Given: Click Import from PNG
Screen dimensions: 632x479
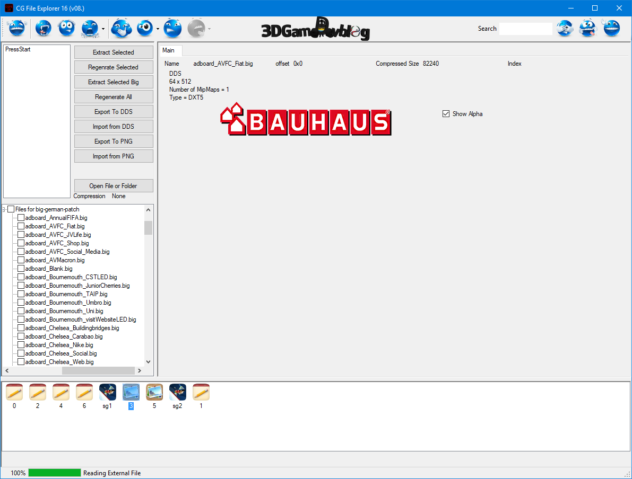Looking at the screenshot, I should 113,156.
